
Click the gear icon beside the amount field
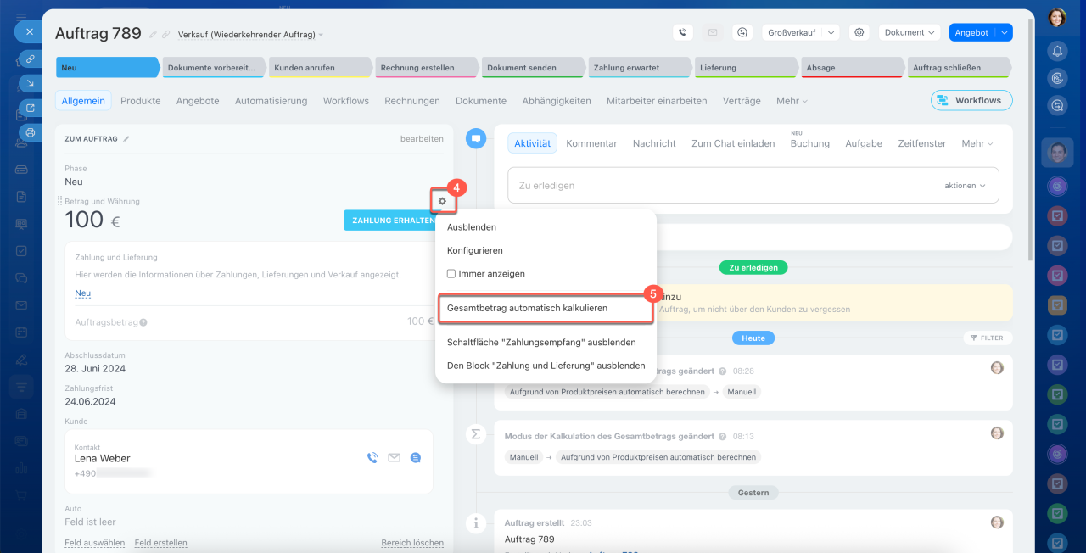coord(442,201)
